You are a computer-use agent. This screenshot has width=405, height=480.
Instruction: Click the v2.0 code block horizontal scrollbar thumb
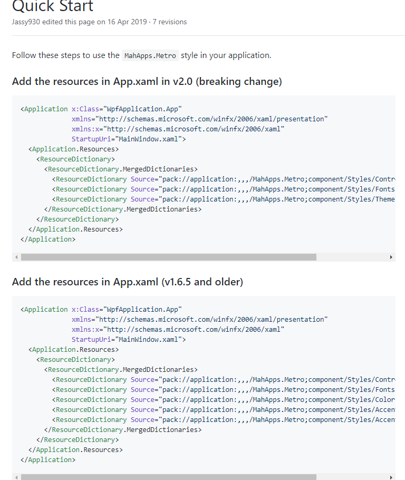(x=169, y=257)
